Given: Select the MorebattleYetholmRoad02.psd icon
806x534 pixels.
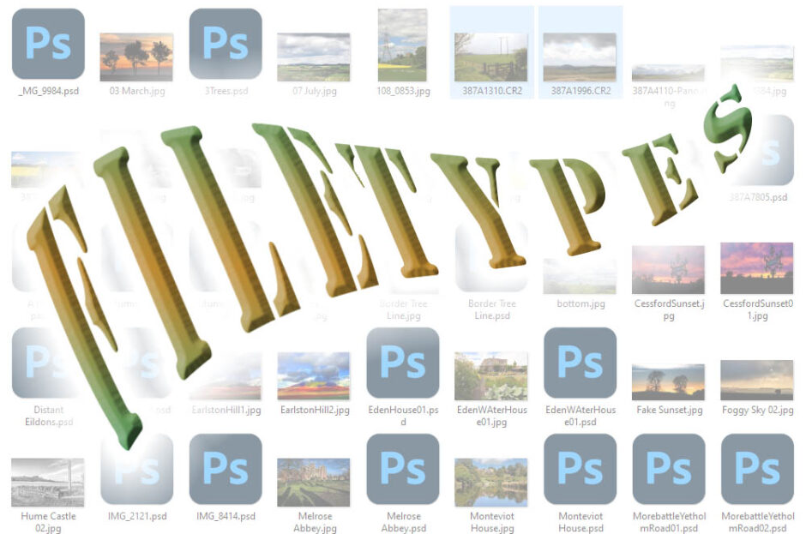Looking at the screenshot, I should coord(757,469).
